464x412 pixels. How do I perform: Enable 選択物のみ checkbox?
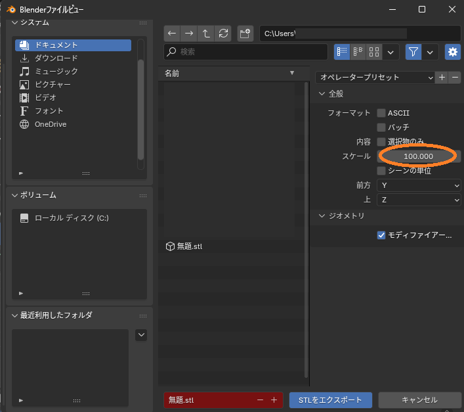(x=381, y=142)
